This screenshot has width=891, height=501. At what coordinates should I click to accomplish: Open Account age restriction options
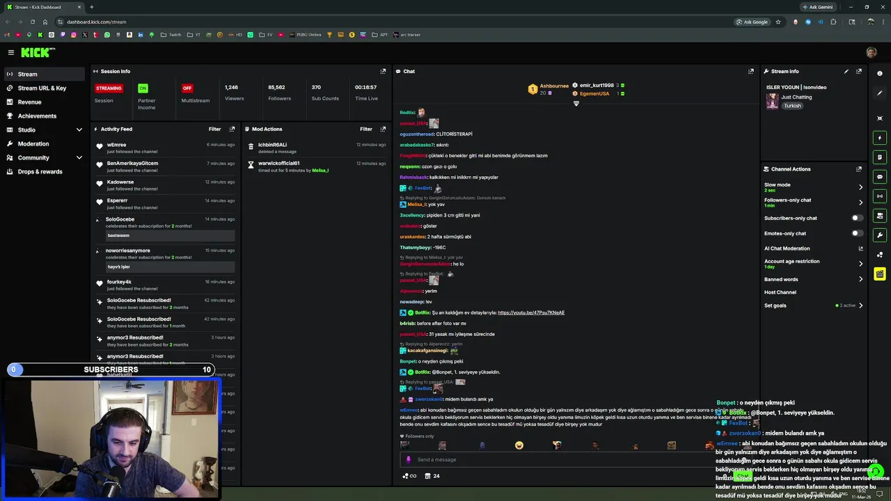click(813, 264)
